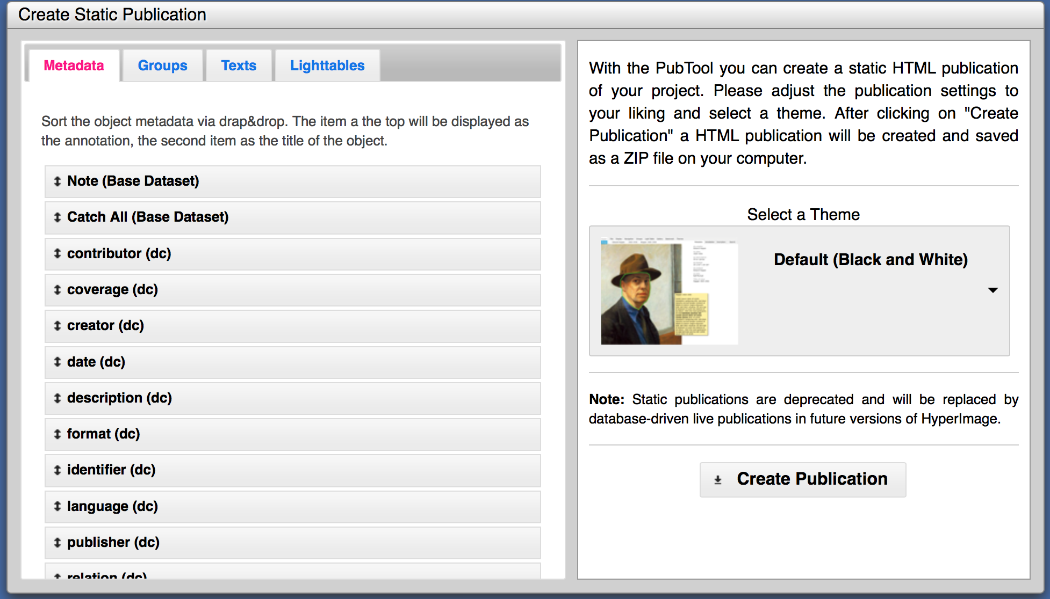Click the drag handle next to format (dc)
The height and width of the screenshot is (599, 1050).
click(57, 434)
